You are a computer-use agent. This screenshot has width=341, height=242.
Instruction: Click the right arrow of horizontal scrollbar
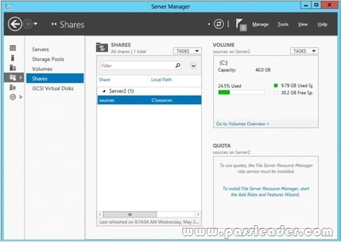(198, 214)
